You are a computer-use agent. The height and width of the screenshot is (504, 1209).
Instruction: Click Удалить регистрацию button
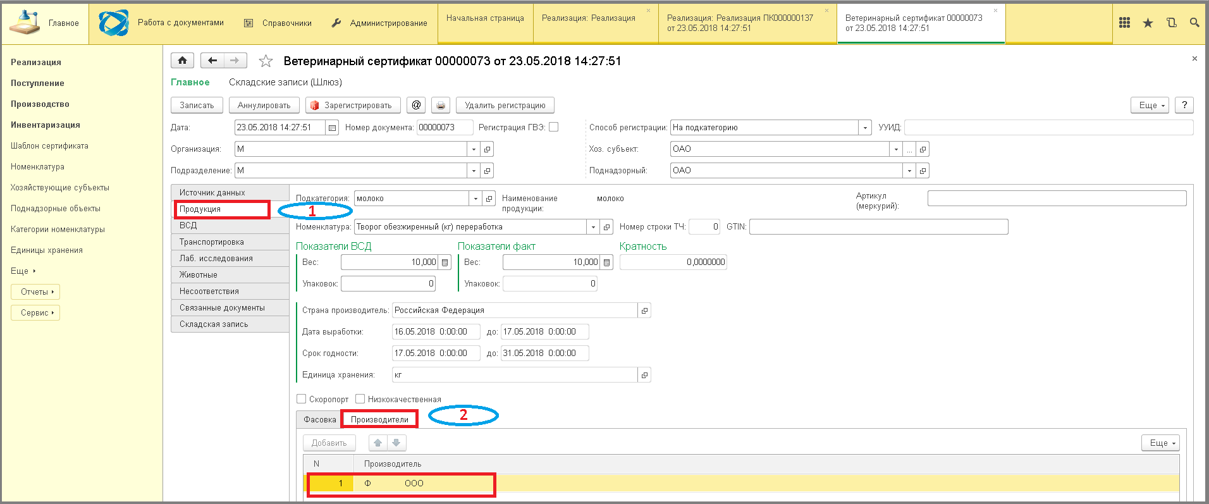tap(505, 105)
